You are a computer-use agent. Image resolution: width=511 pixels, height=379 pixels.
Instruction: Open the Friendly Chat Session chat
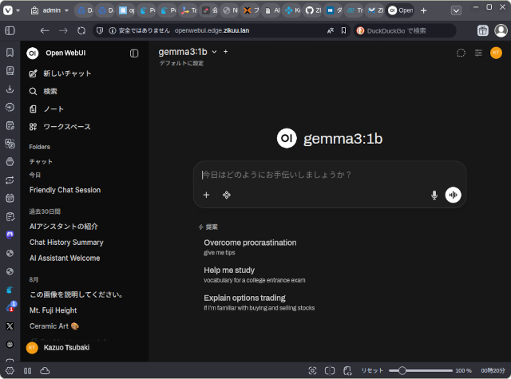(x=65, y=190)
